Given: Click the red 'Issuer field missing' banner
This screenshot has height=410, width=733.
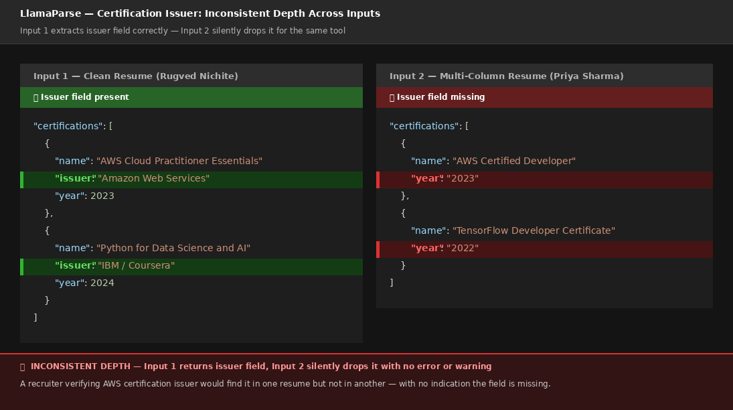Looking at the screenshot, I should click(x=544, y=97).
